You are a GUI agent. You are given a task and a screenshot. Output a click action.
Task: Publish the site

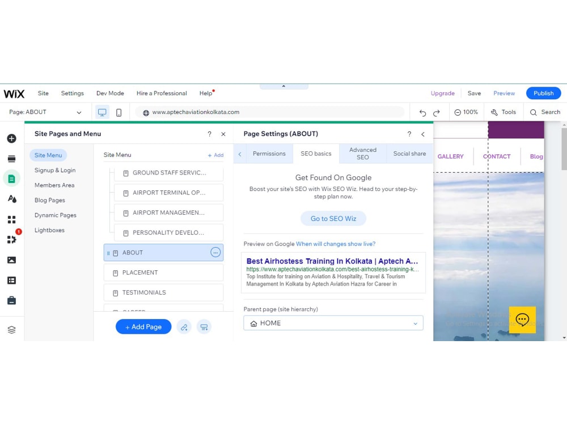543,93
